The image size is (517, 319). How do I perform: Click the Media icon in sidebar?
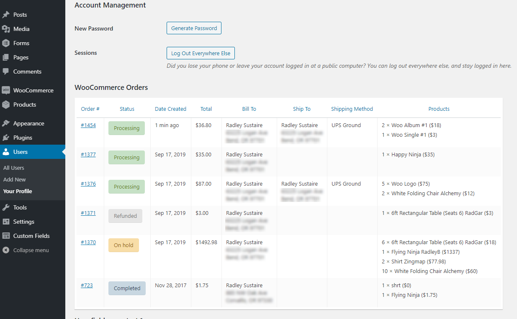point(6,29)
